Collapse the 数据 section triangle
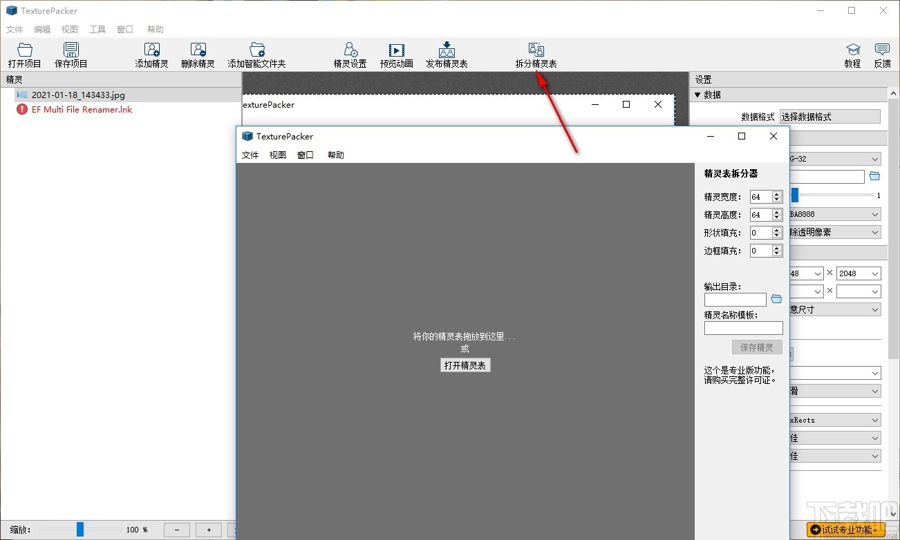Screen dimensions: 900x540 coord(697,95)
